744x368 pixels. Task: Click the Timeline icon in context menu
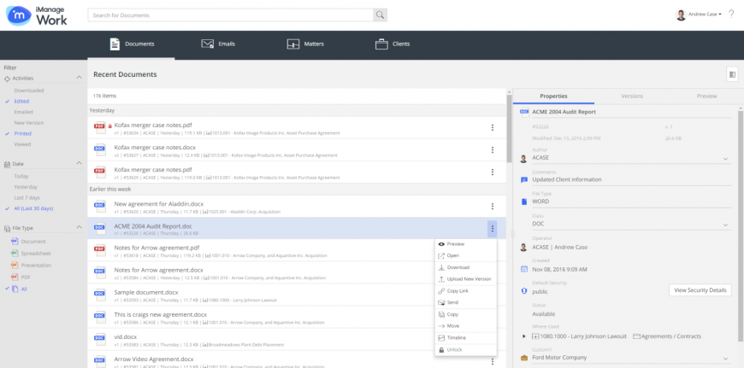pyautogui.click(x=441, y=337)
